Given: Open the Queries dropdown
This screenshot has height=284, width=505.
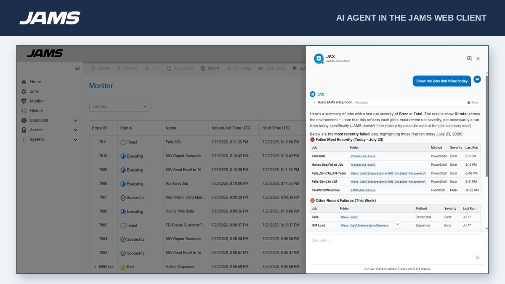Looking at the screenshot, I should [x=120, y=106].
